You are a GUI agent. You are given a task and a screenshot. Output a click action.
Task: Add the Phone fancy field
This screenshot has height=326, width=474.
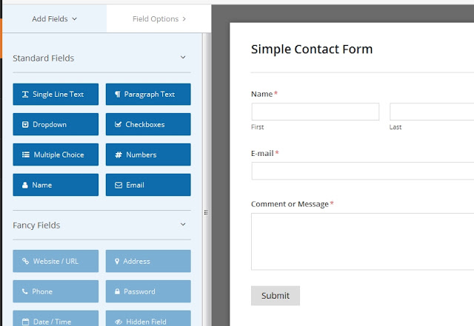tap(56, 291)
